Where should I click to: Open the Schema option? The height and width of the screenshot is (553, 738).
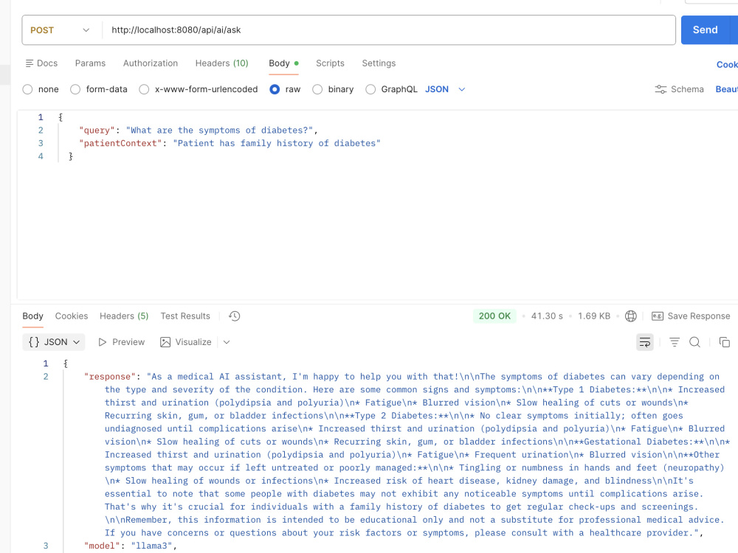point(679,89)
